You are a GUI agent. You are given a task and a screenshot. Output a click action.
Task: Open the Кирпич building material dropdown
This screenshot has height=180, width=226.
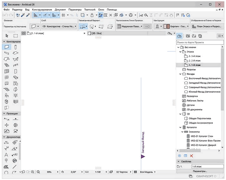pos(176,26)
